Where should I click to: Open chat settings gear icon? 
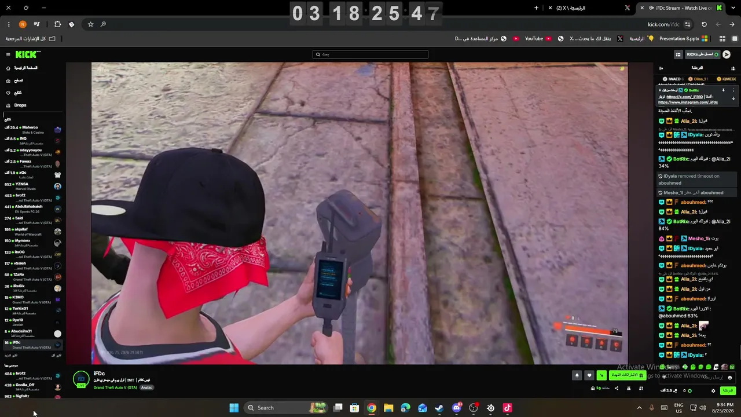click(x=713, y=391)
